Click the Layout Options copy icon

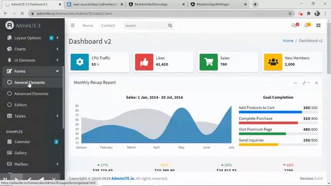pyautogui.click(x=9, y=38)
